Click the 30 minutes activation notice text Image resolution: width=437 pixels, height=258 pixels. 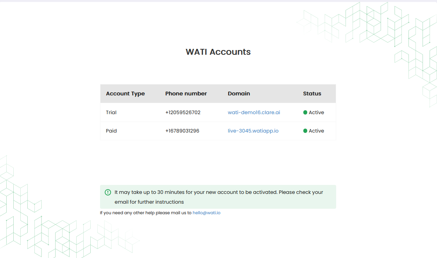pyautogui.click(x=219, y=197)
